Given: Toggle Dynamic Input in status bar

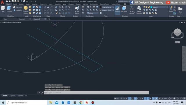Looking at the screenshot, I should pos(130,99).
